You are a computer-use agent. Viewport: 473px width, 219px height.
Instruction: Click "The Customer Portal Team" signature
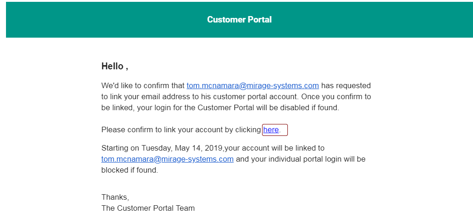pos(148,208)
